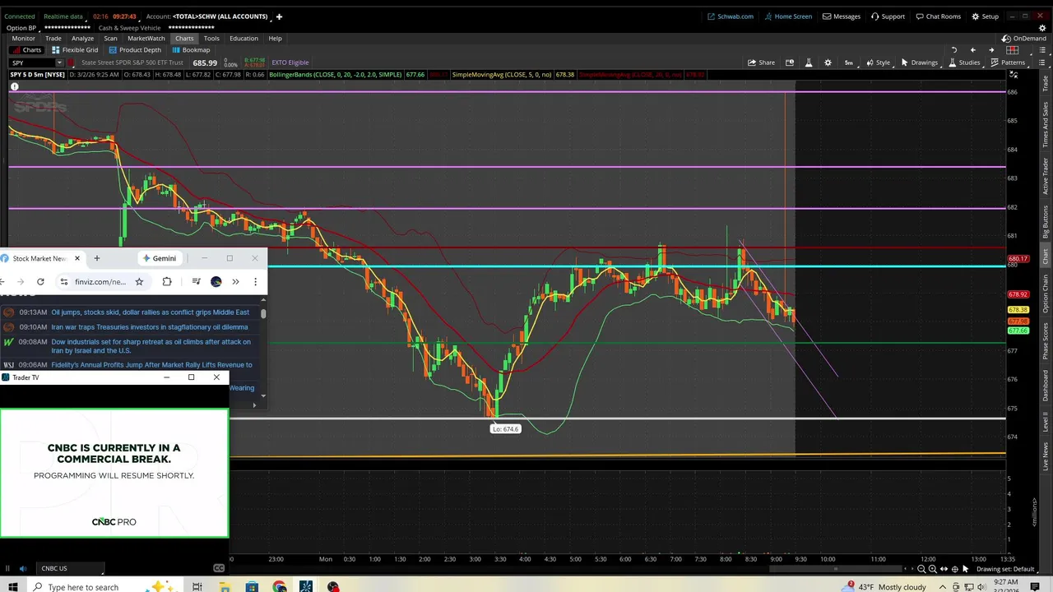Open the SPY symbol dropdown arrow

coord(58,62)
